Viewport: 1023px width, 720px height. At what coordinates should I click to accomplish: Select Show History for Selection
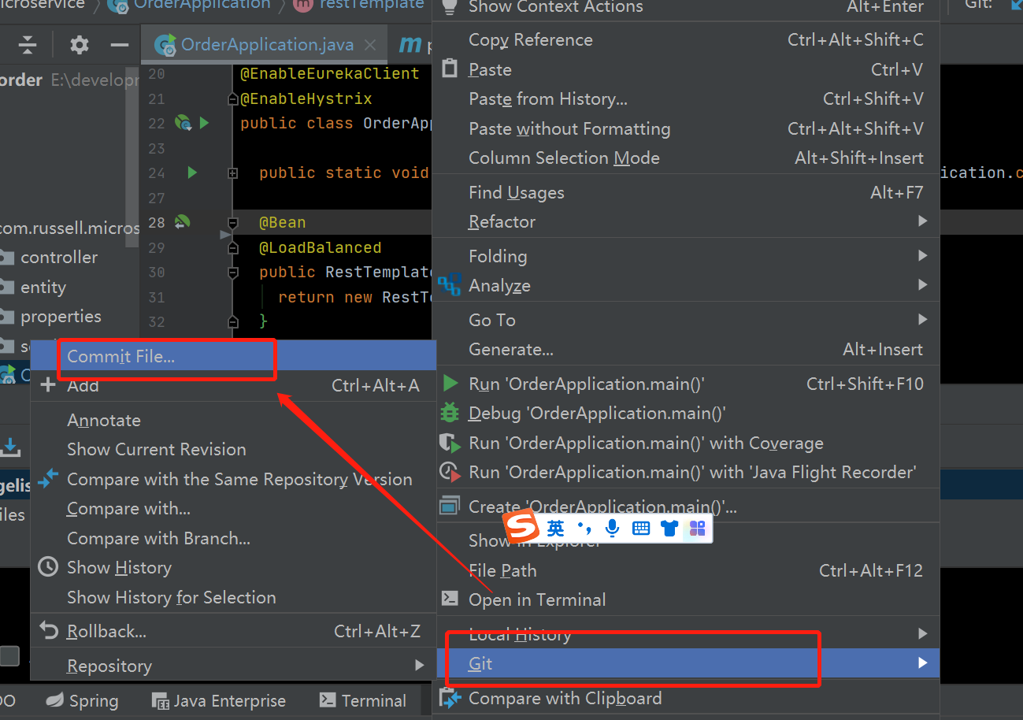pos(233,597)
